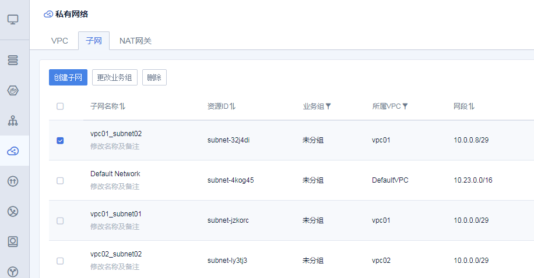Tick the Default Network row checkbox
Viewport: 534px width, 278px height.
60,181
